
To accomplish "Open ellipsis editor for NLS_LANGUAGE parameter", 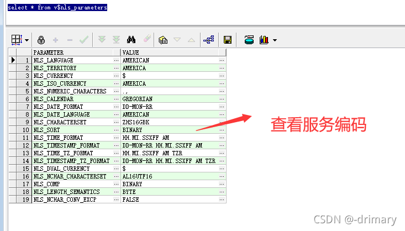I will pos(116,60).
